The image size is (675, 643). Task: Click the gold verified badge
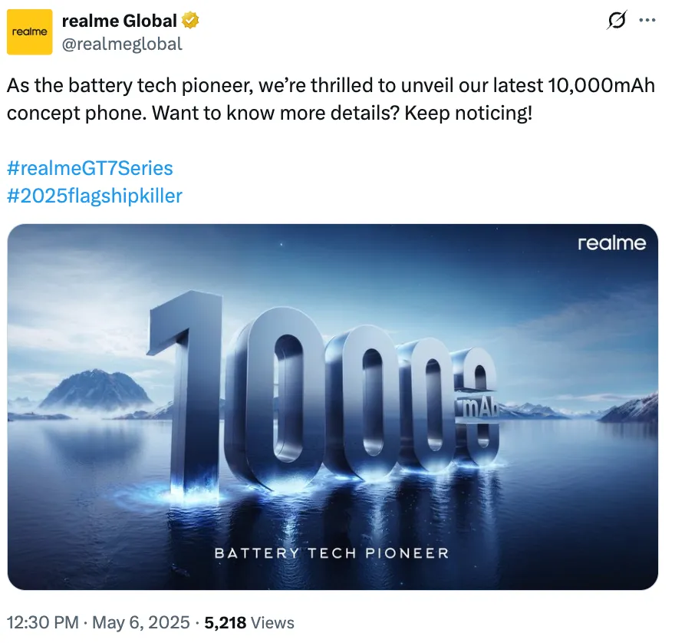190,21
